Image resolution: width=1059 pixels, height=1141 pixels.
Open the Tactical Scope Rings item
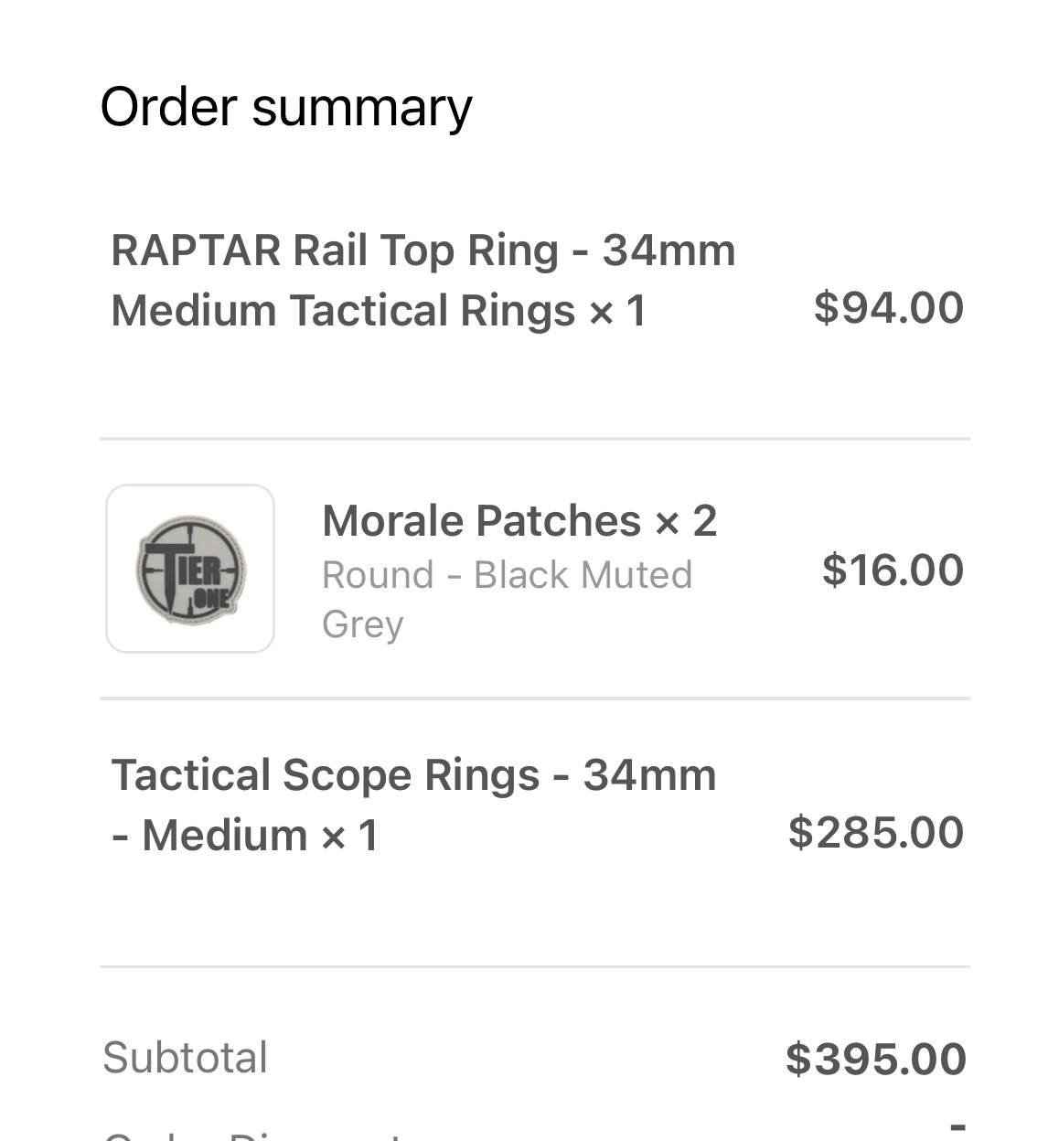pyautogui.click(x=413, y=775)
